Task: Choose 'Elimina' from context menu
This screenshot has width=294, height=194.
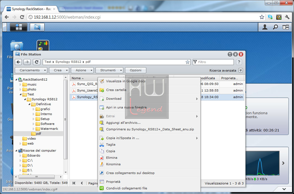Action: (149, 158)
